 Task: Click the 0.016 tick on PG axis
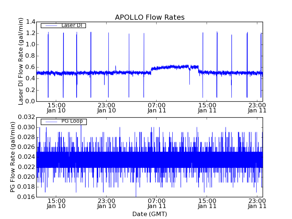26,197
